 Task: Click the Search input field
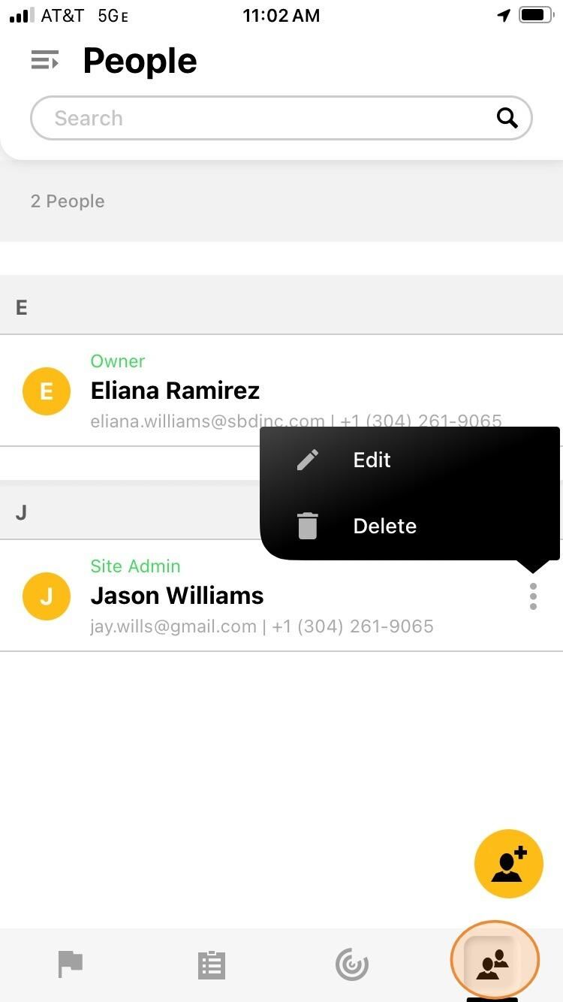click(x=281, y=118)
